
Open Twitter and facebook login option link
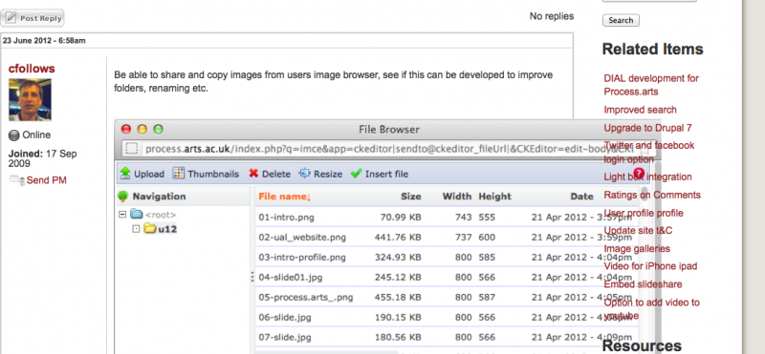click(649, 153)
